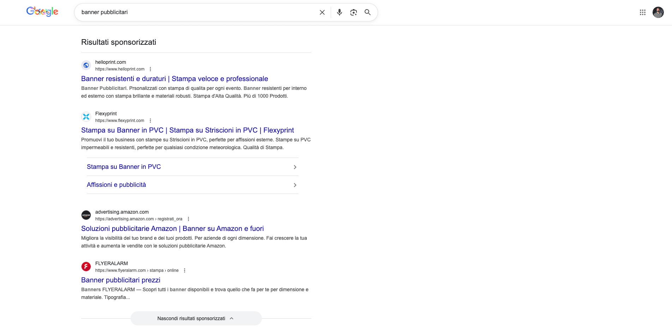
Task: Open the Google apps grid
Action: [x=643, y=12]
